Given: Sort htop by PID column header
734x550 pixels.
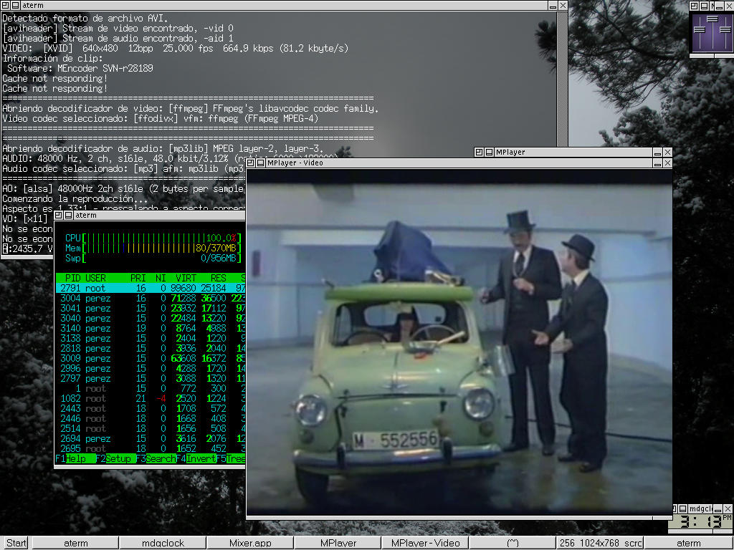Looking at the screenshot, I should (72, 278).
